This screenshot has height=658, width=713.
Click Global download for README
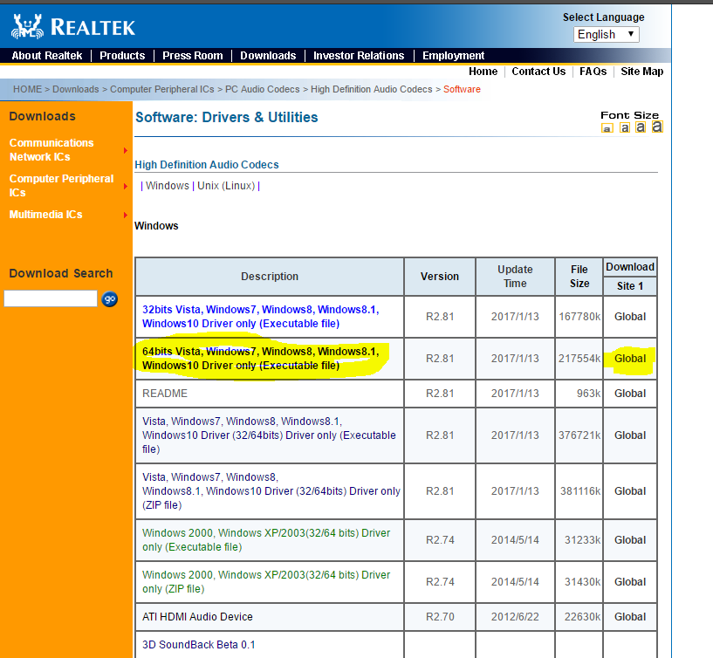click(630, 394)
